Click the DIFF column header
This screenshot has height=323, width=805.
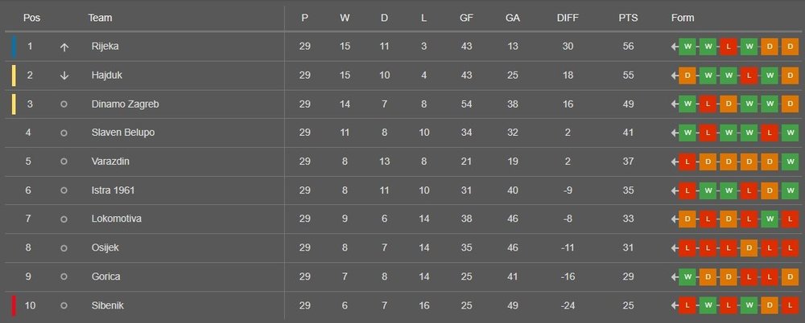(568, 18)
